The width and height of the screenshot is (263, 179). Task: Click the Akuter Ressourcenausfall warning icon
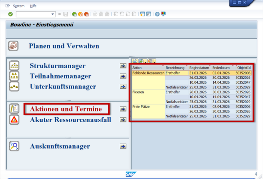14,120
